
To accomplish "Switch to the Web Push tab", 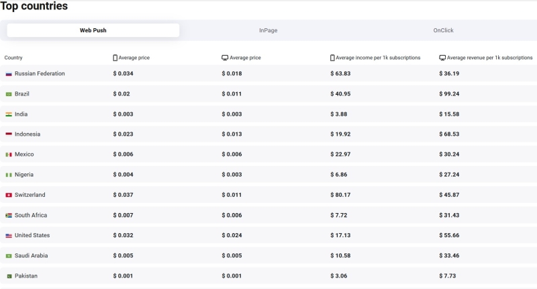I will point(93,30).
